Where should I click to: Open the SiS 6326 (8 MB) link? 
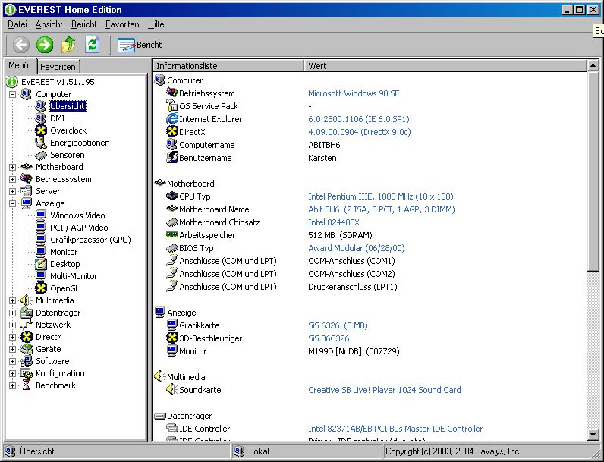coord(338,325)
